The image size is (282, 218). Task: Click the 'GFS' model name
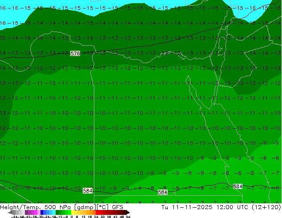pos(117,207)
